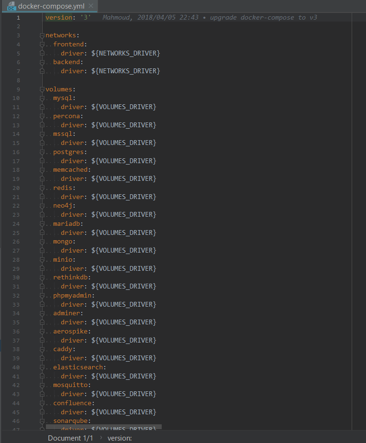This screenshot has width=366, height=443.
Task: Collapse the networks block fold marker
Action: coord(42,35)
